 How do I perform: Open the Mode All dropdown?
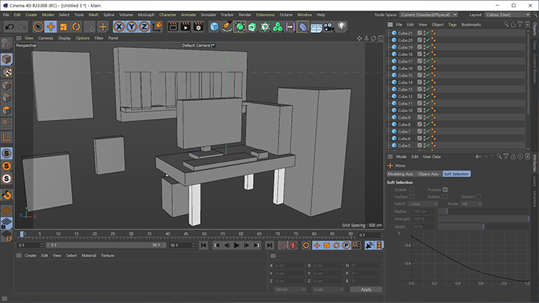click(472, 203)
